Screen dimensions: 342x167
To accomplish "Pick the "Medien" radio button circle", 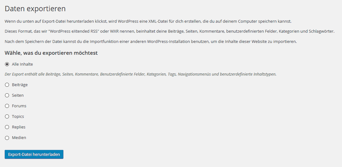I will [7, 138].
